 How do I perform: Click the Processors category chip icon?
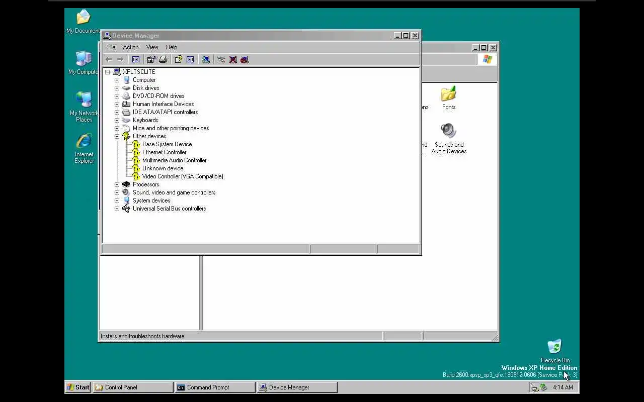pyautogui.click(x=126, y=184)
